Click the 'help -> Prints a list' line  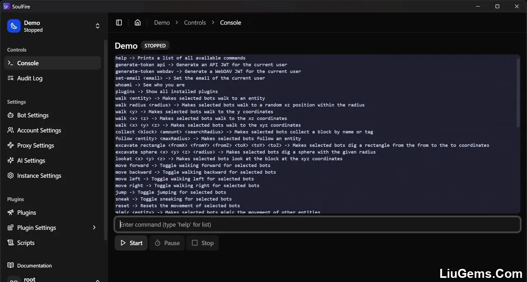click(180, 58)
